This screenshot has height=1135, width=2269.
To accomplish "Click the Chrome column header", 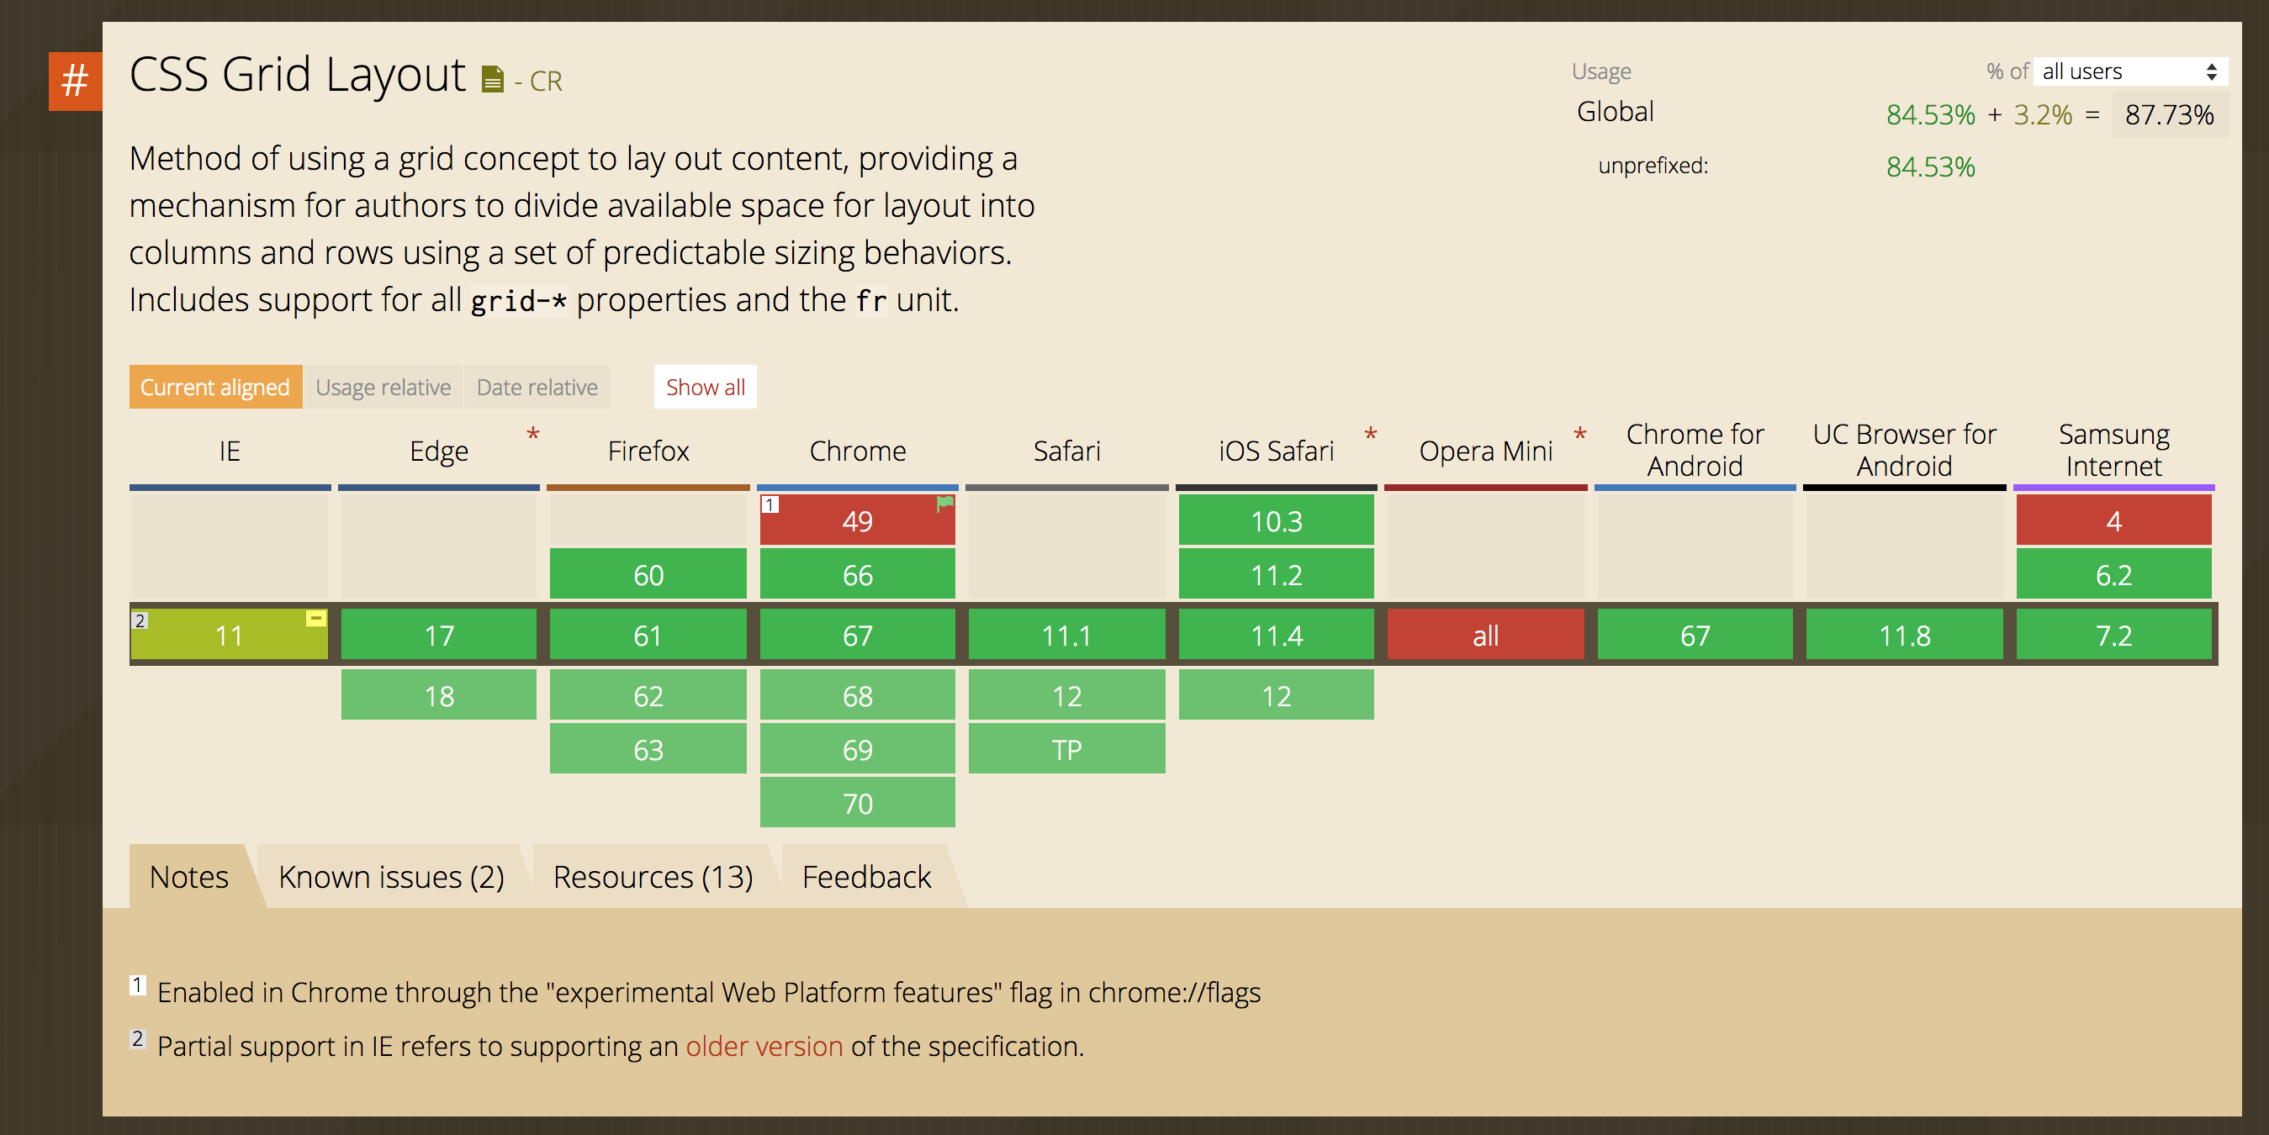I will click(857, 451).
